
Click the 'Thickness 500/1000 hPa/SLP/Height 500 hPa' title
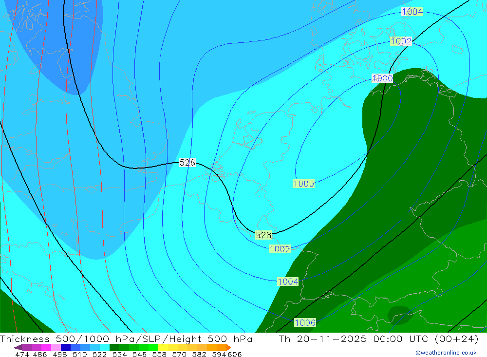tap(126, 338)
